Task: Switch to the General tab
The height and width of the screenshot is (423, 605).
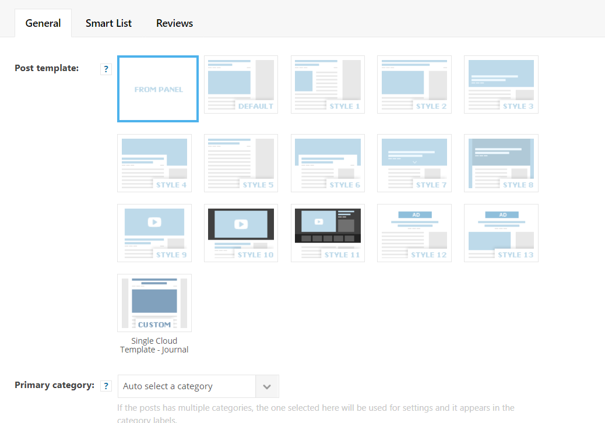Action: coord(43,23)
